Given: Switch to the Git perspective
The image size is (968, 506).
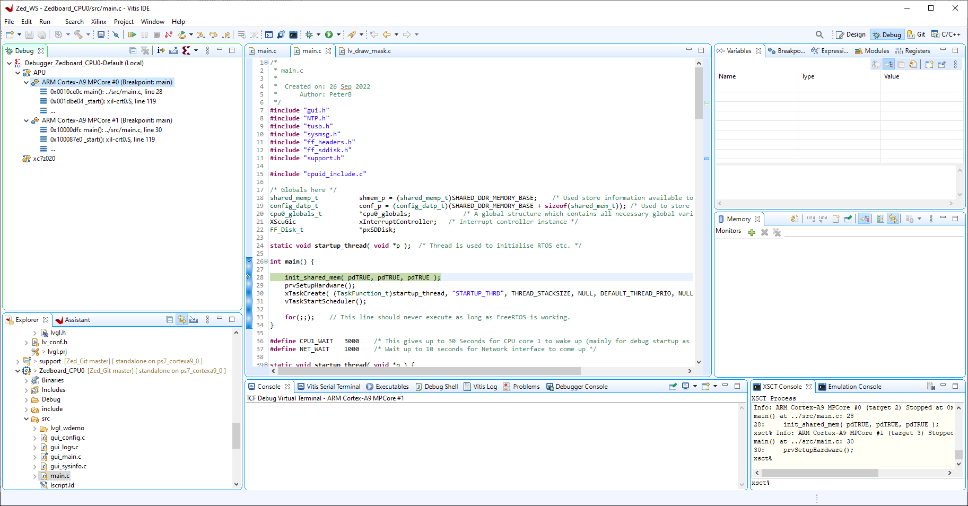Looking at the screenshot, I should [916, 34].
